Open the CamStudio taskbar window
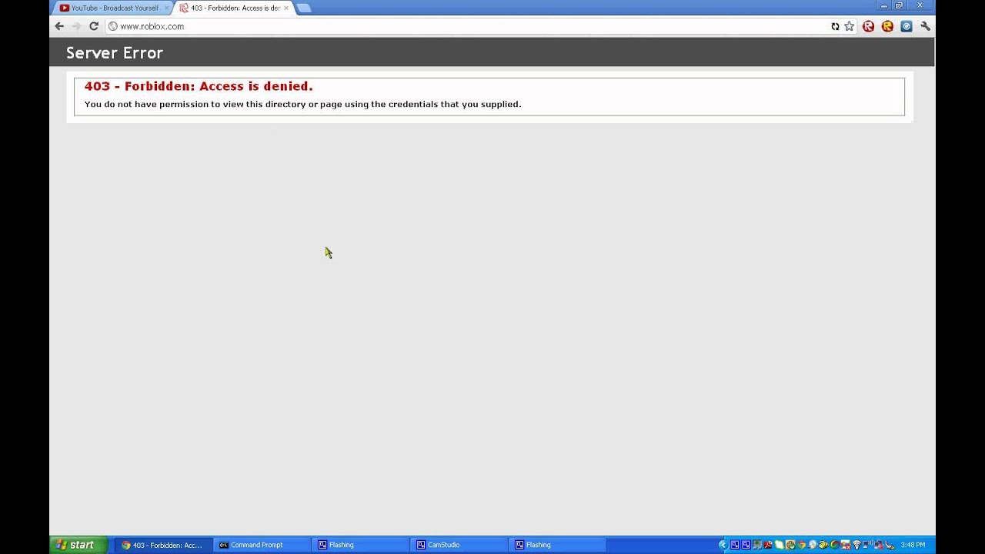The width and height of the screenshot is (985, 554). pos(459,545)
